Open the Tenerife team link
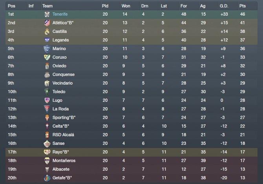Screen dimensions: 263x184 coord(60,14)
